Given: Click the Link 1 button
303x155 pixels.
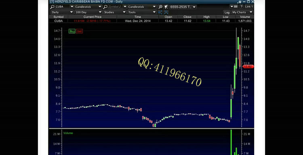Looking at the screenshot, I should tap(249, 6).
